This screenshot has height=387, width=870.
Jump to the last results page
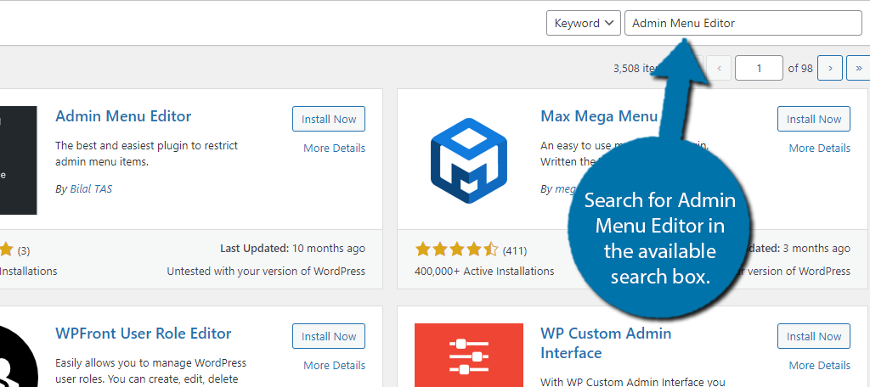[858, 68]
